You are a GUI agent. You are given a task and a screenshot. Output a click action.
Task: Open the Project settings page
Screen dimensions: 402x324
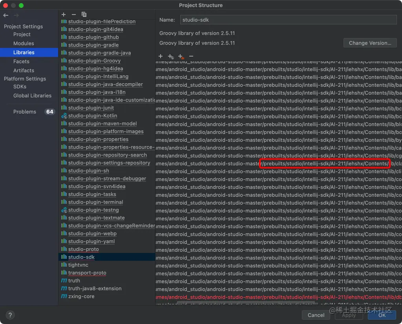coord(22,35)
